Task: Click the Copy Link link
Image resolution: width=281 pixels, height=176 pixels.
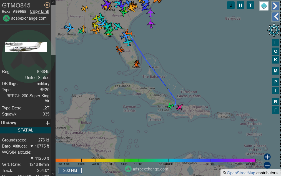Action: tap(39, 11)
